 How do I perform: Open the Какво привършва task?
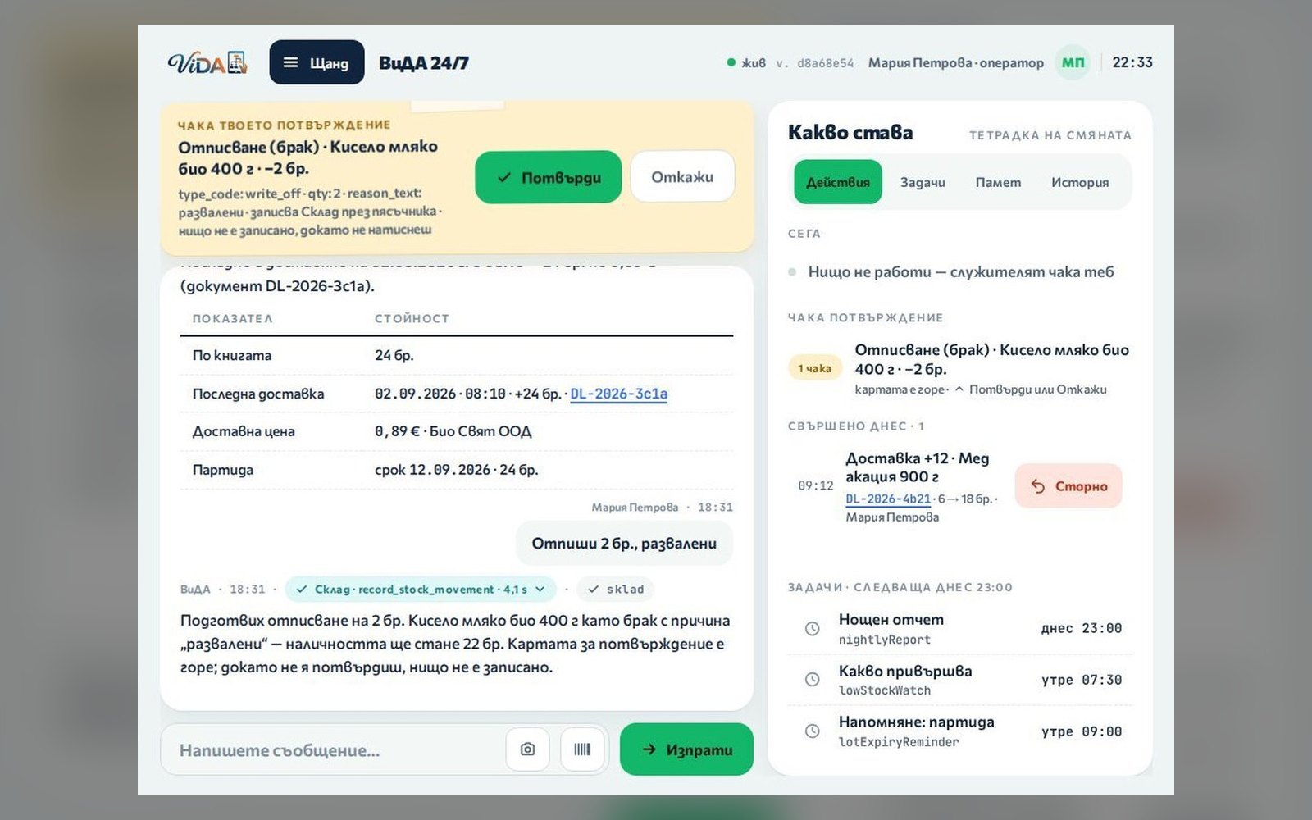click(x=959, y=680)
